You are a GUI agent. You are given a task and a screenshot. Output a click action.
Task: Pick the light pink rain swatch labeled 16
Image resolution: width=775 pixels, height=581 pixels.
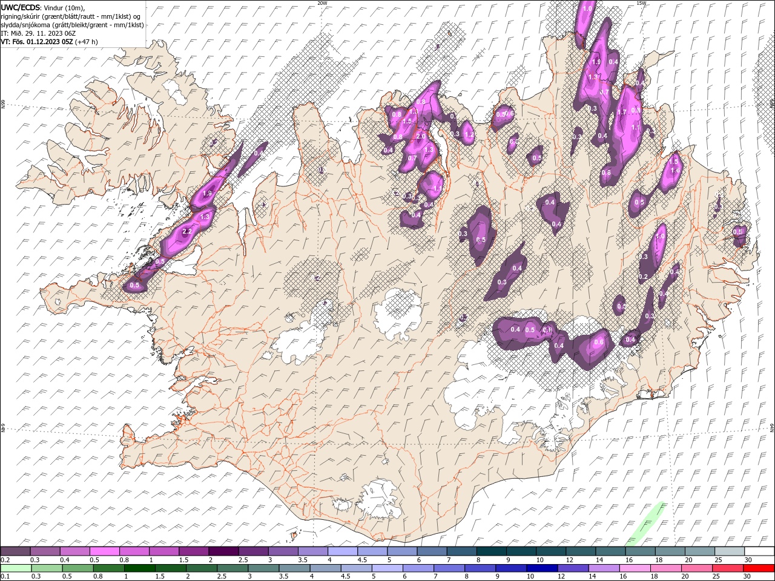coord(634,568)
